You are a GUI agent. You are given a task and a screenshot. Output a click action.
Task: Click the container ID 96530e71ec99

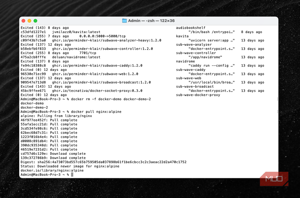point(33,74)
